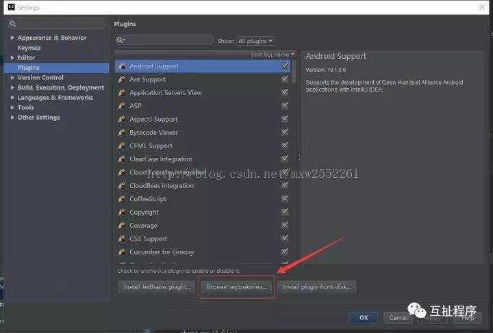493x333 pixels.
Task: Expand the Appearance & Behavior arrow
Action: click(x=12, y=38)
